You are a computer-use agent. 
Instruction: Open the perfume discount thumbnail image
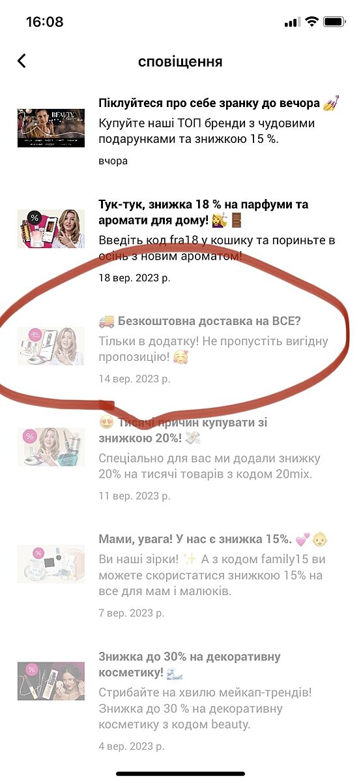pos(51,229)
